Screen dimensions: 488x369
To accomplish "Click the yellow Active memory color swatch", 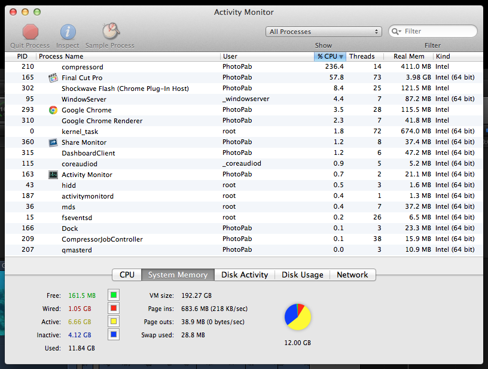I will (x=114, y=321).
